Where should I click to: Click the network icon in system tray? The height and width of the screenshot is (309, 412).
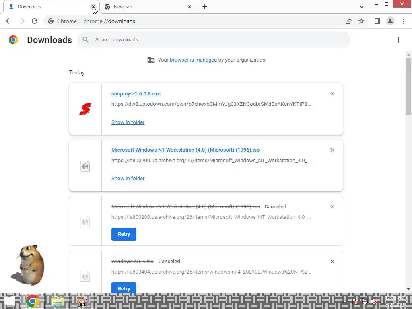[365, 301]
